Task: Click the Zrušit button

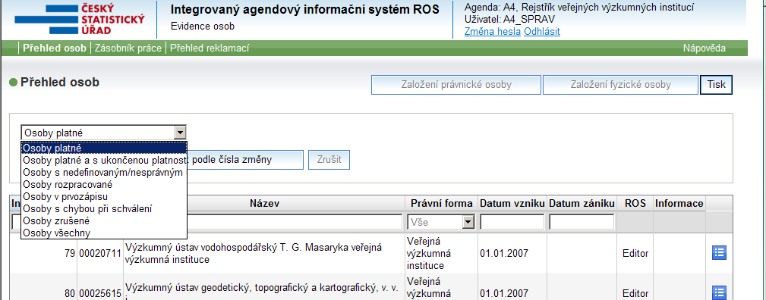Action: 329,160
